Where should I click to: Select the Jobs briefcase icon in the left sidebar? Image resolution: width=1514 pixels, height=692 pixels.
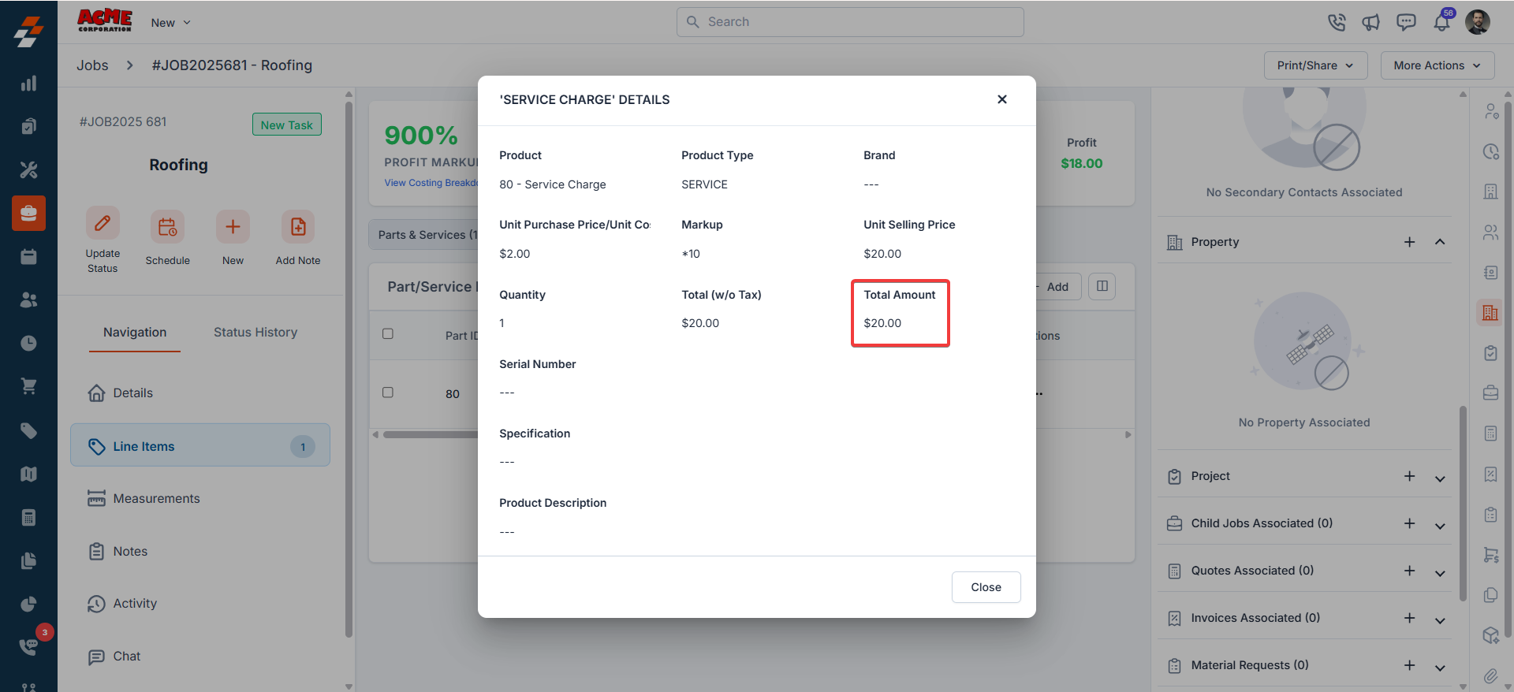click(28, 213)
